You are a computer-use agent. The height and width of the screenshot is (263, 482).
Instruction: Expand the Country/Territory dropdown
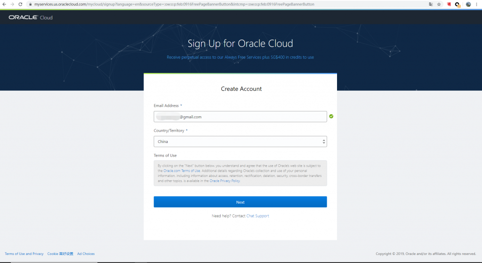(240, 142)
